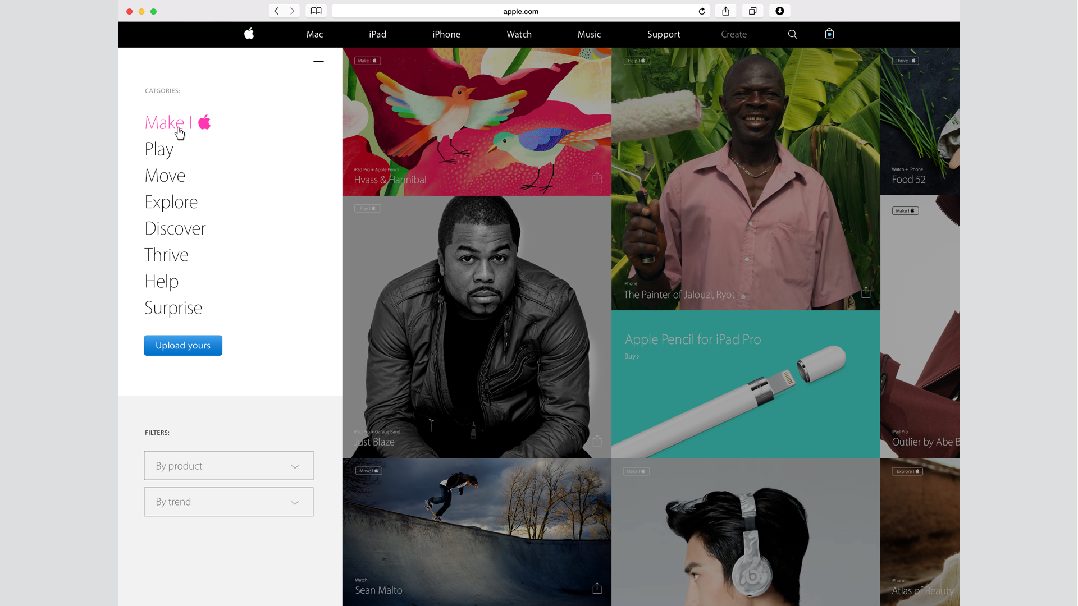The image size is (1078, 606).
Task: Click Apple Pencil for iPad Pro heading
Action: point(693,339)
